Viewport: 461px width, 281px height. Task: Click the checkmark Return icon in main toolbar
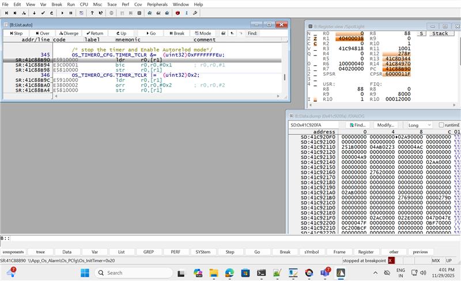click(x=43, y=13)
